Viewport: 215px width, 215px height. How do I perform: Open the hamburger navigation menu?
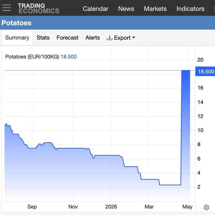[x=6, y=8]
